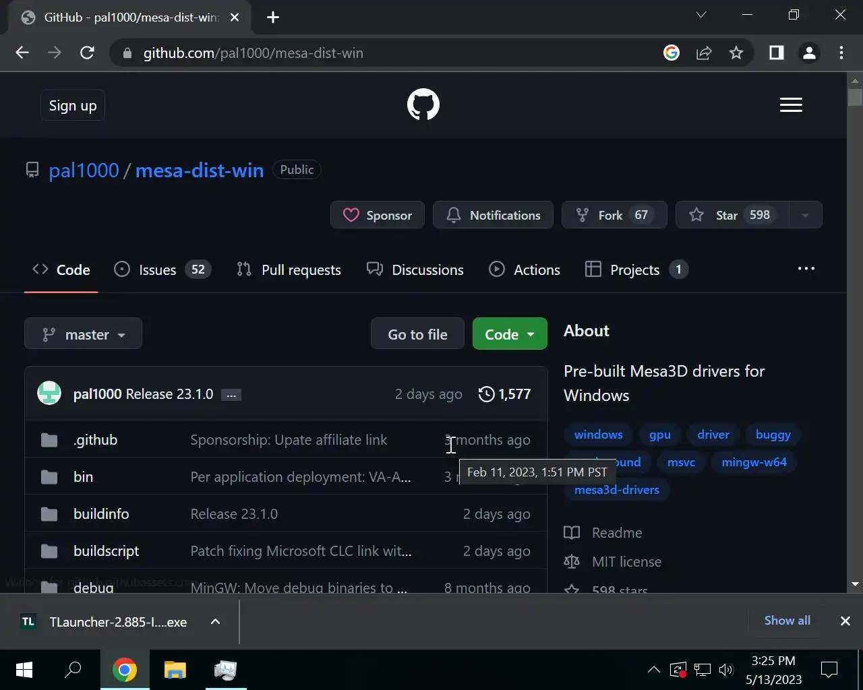Click the bin folder icon
The height and width of the screenshot is (690, 863).
49,477
